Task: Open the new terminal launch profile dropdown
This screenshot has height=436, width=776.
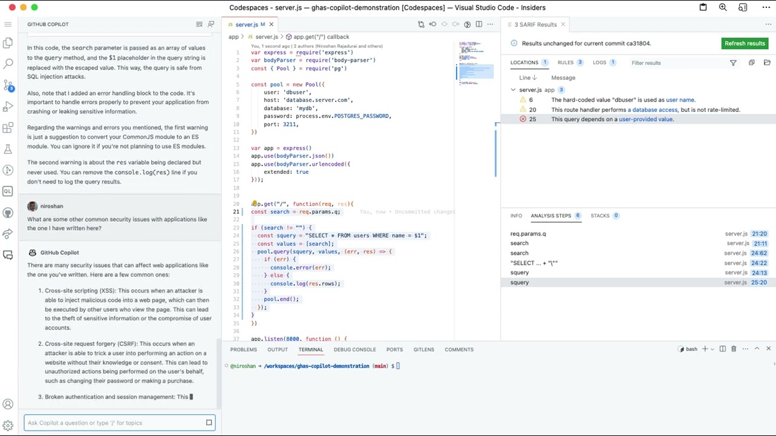Action: pos(712,349)
